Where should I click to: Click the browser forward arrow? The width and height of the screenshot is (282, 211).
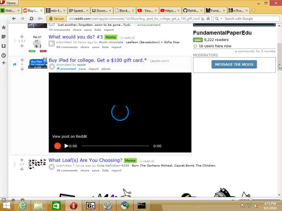(22, 18)
